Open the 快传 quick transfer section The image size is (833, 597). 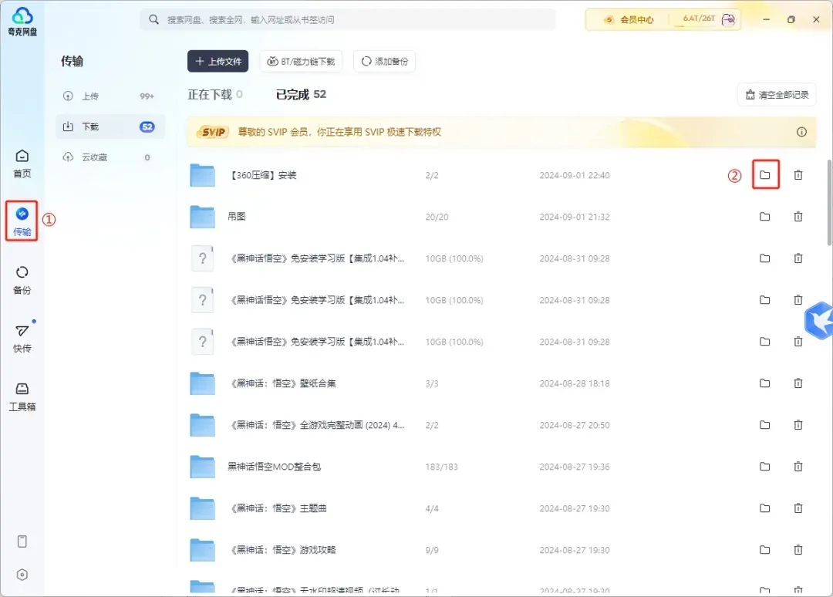(22, 339)
